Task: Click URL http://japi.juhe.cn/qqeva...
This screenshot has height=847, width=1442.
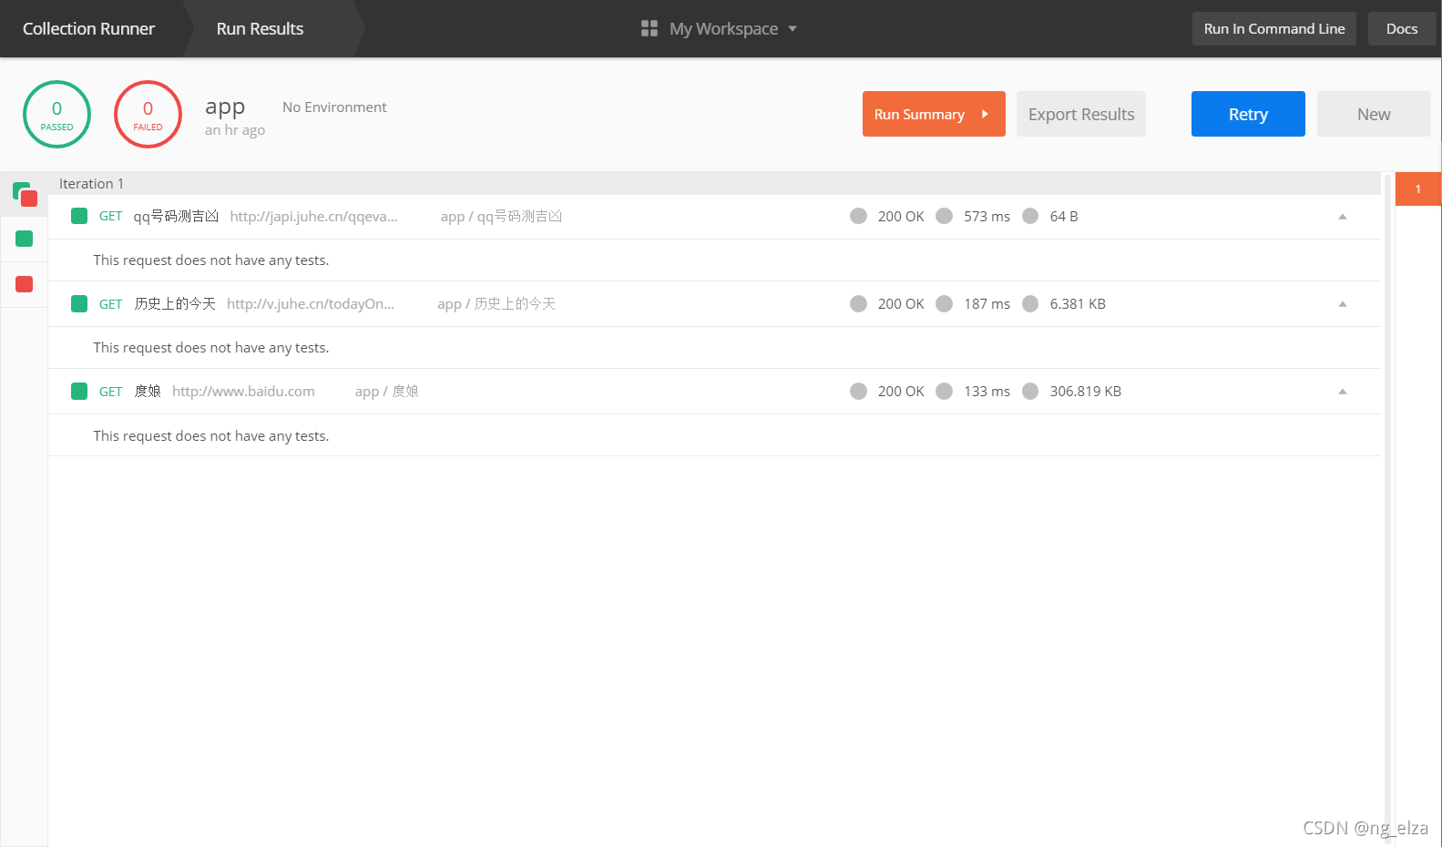Action: (x=313, y=216)
